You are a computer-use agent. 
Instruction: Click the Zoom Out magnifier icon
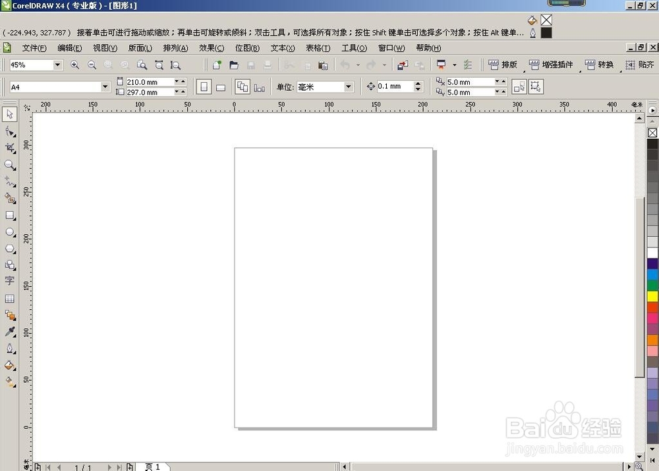coord(92,64)
